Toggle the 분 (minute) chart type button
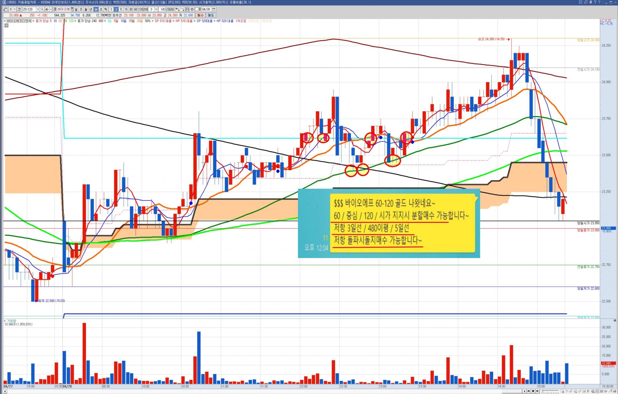 (x=96, y=9)
